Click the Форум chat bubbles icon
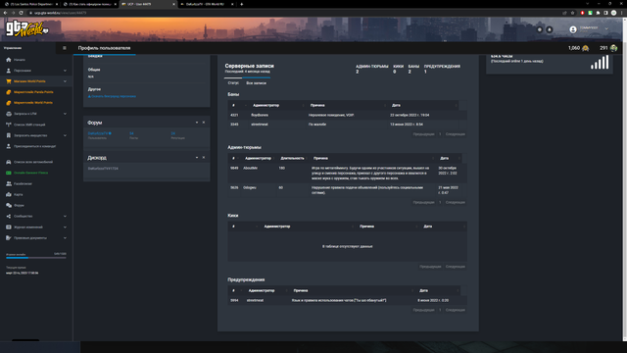 click(9, 205)
